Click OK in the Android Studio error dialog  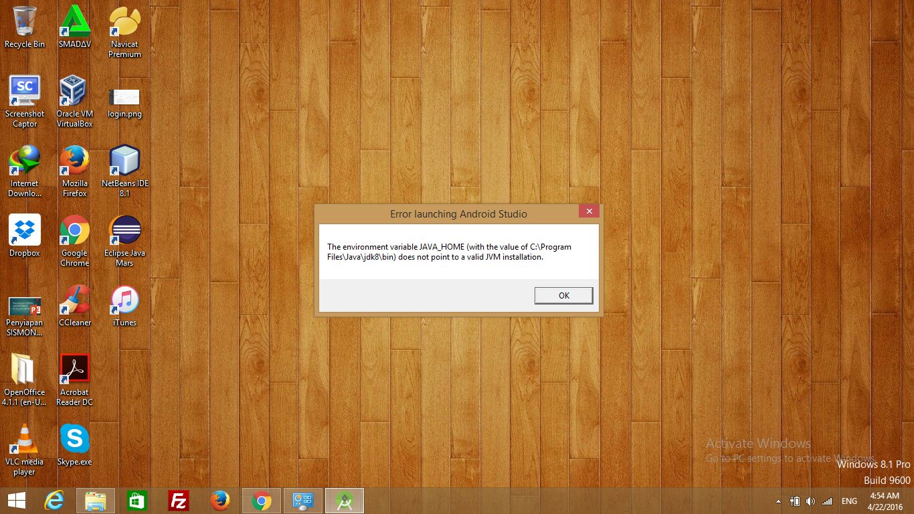point(563,295)
